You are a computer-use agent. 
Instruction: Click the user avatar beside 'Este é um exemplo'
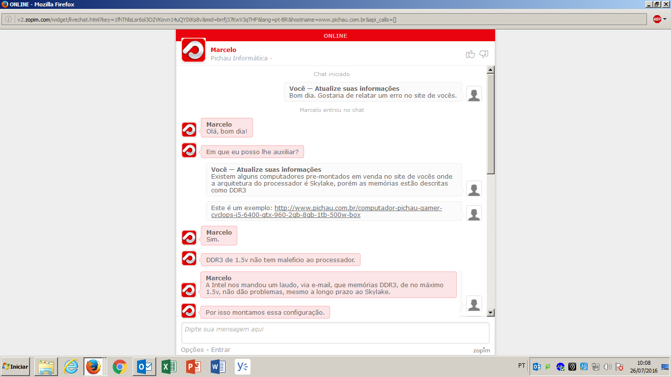474,213
